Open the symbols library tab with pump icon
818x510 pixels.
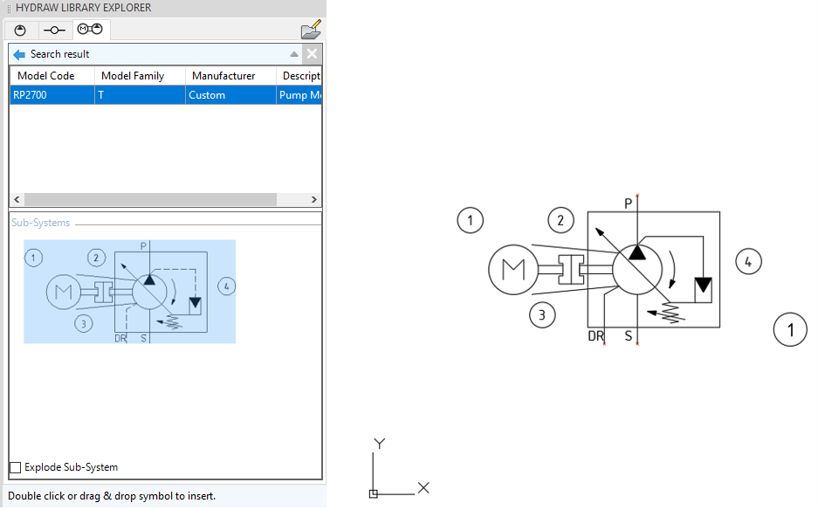click(x=21, y=30)
